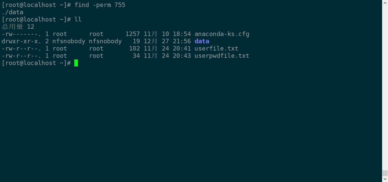Click the scrollbar down arrow

click(x=385, y=179)
